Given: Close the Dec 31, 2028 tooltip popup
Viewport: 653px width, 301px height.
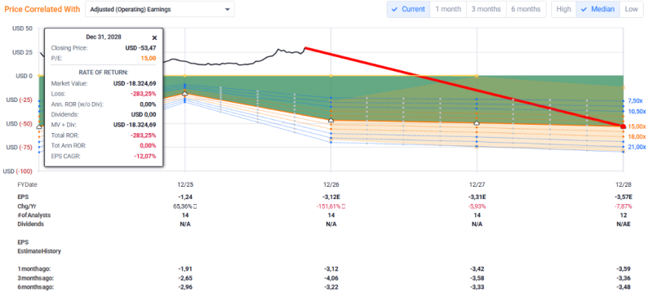Looking at the screenshot, I should [x=154, y=38].
